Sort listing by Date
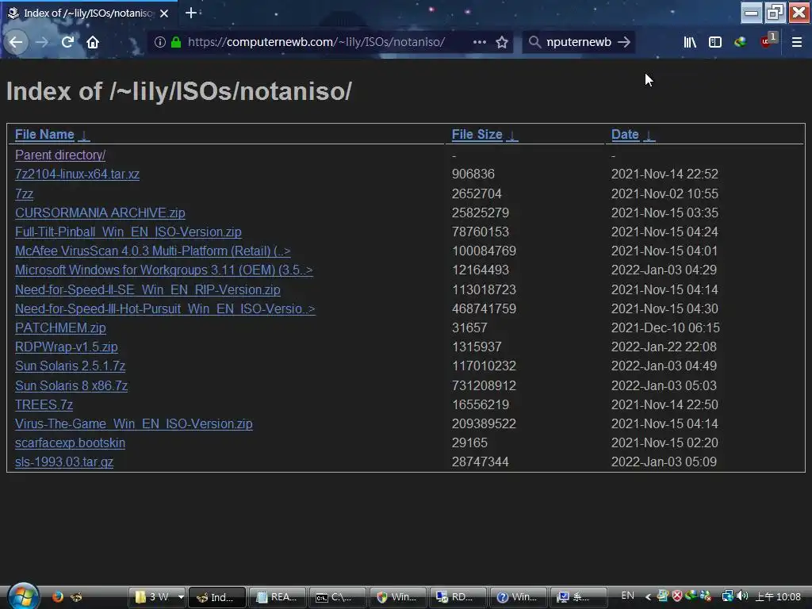 (625, 135)
